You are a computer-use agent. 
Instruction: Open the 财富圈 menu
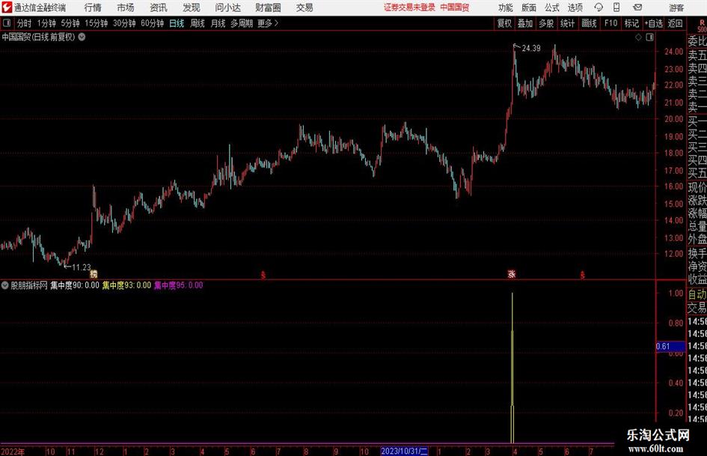268,7
